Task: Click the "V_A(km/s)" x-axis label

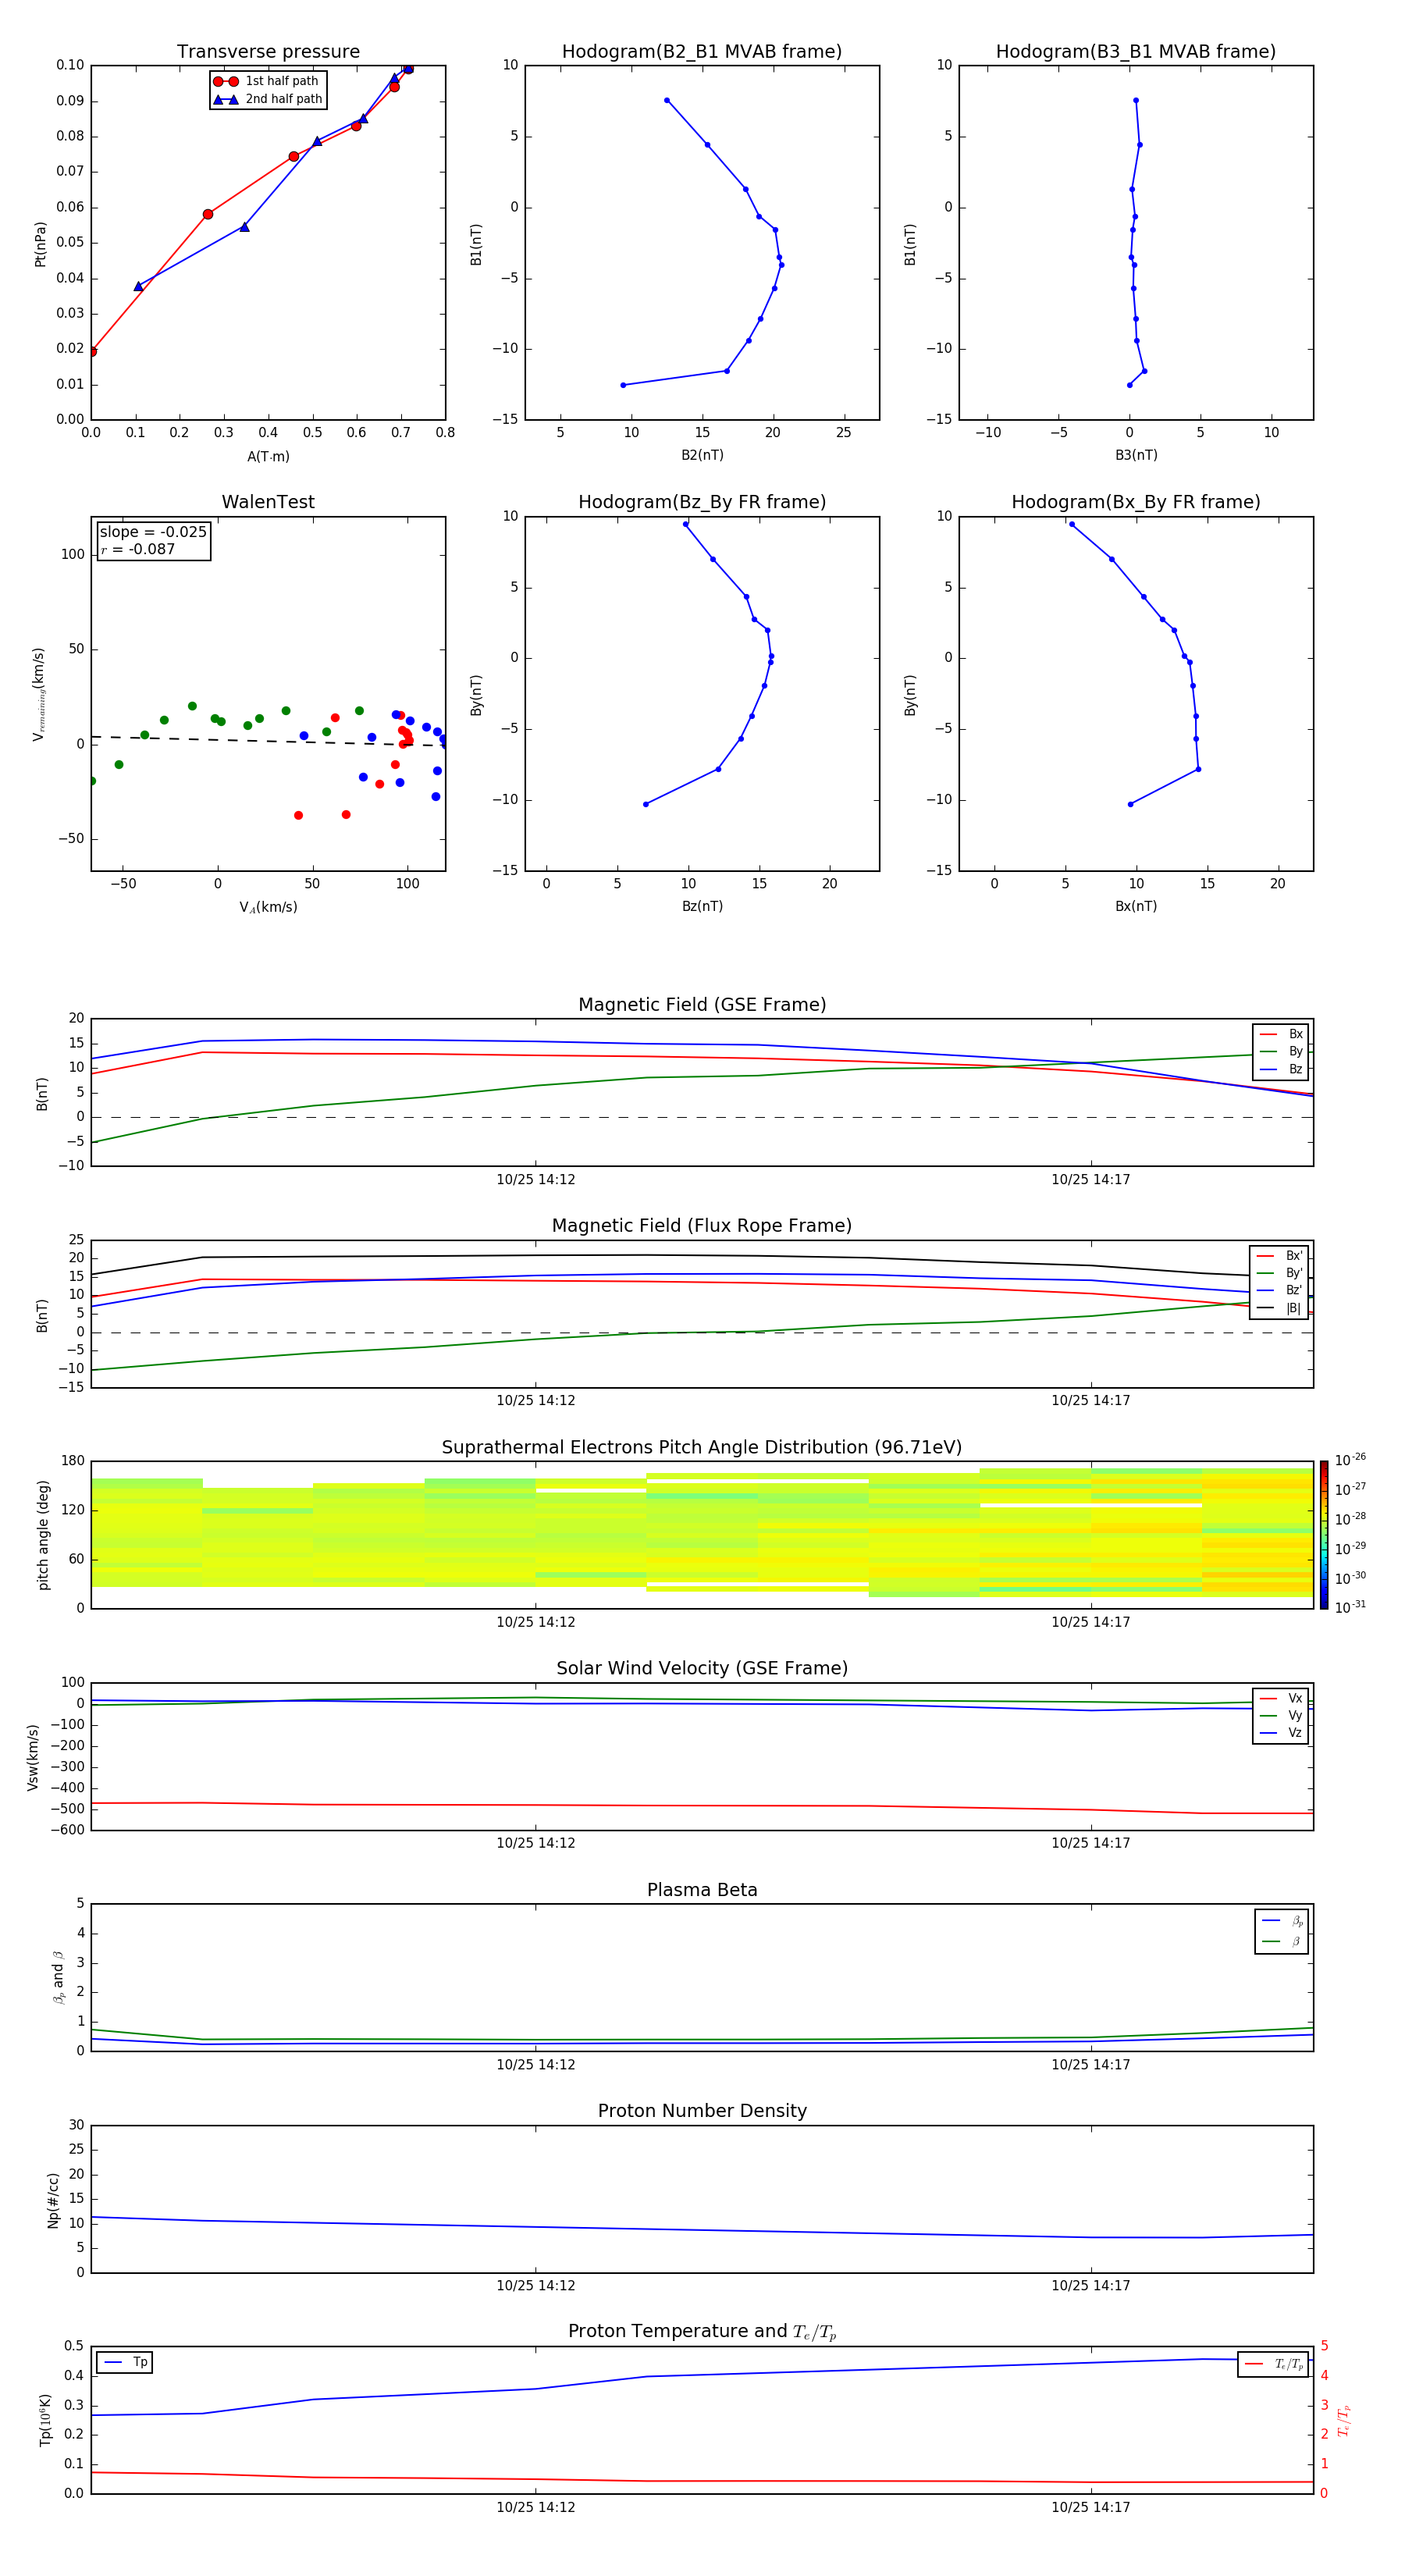Action: (268, 907)
